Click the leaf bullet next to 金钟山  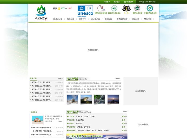point(68,123)
